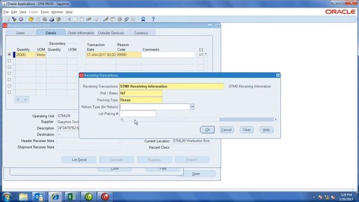The height and width of the screenshot is (202, 359).
Task: Click the Switch Responsibilities toolbar icon
Action: point(45,19)
